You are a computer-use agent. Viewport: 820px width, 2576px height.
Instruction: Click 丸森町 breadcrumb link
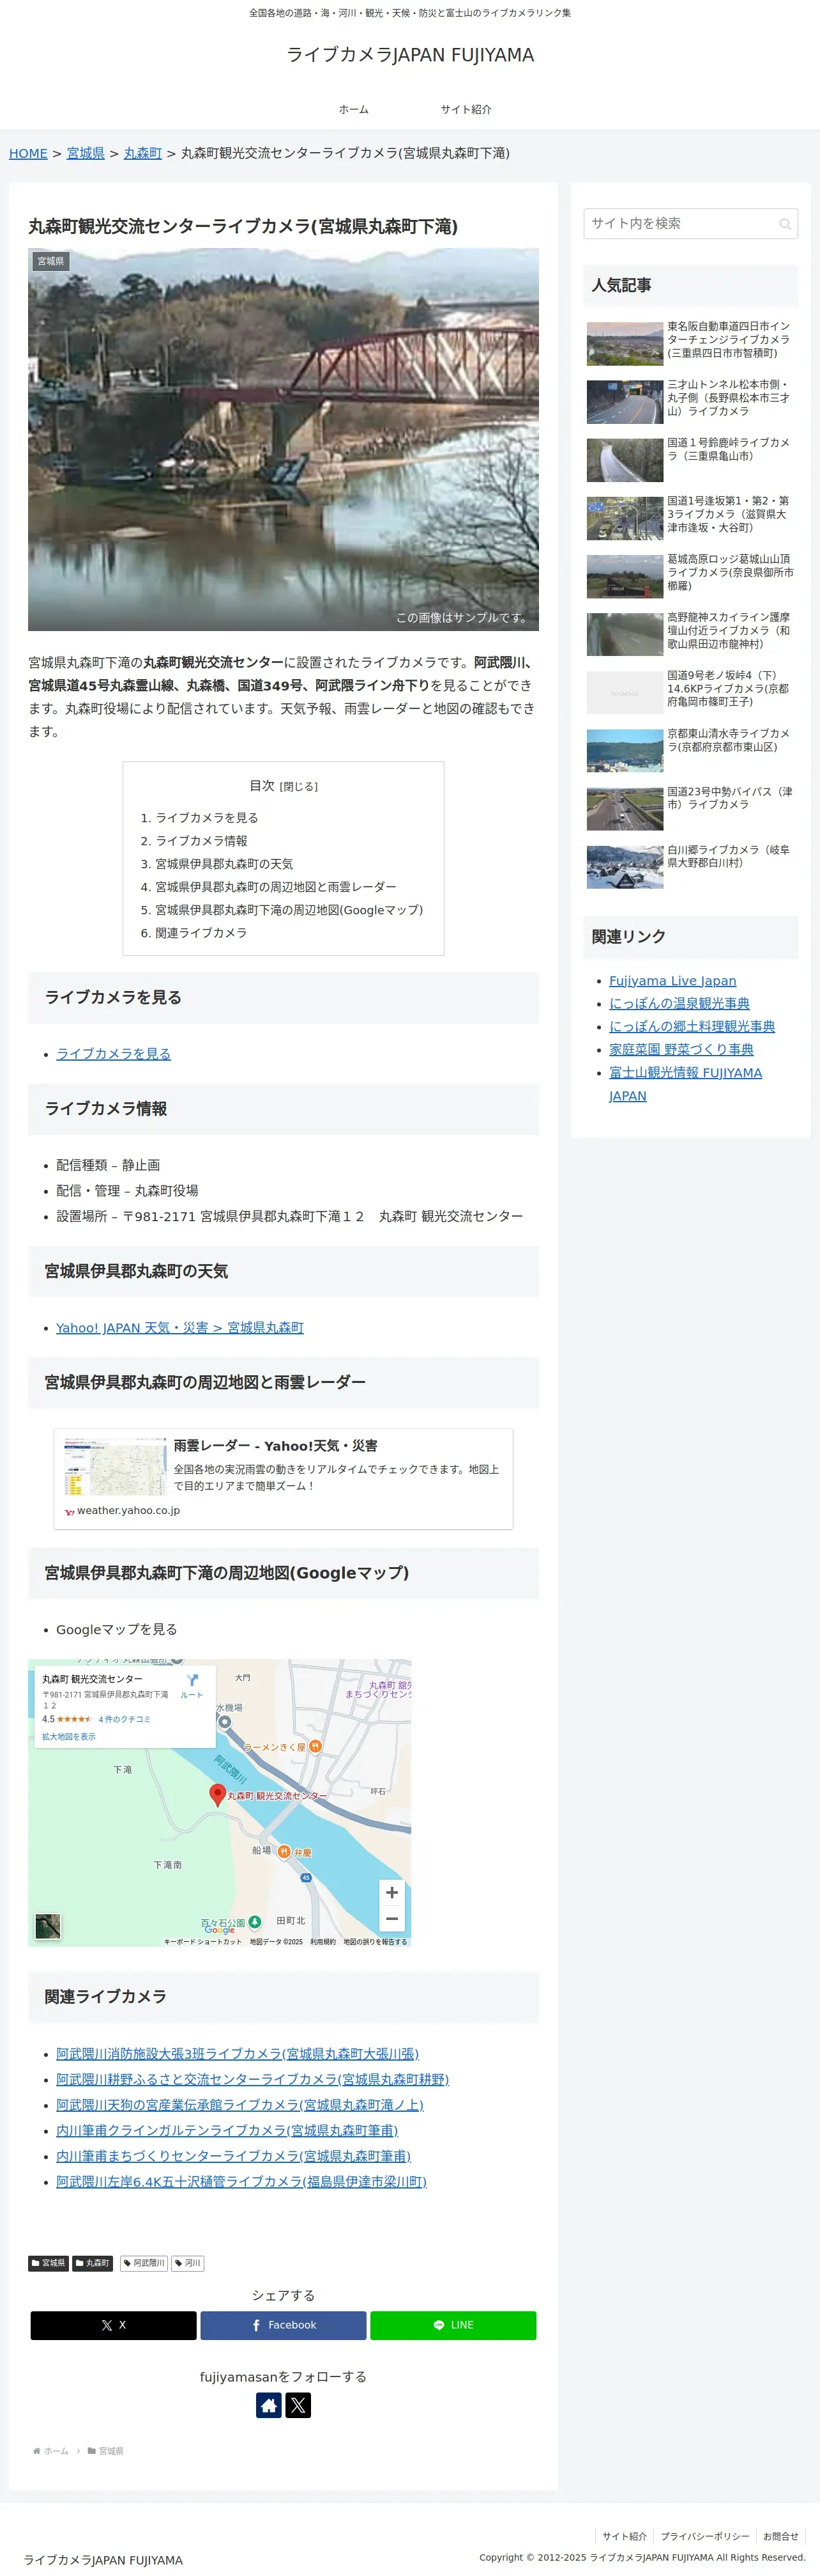click(143, 153)
